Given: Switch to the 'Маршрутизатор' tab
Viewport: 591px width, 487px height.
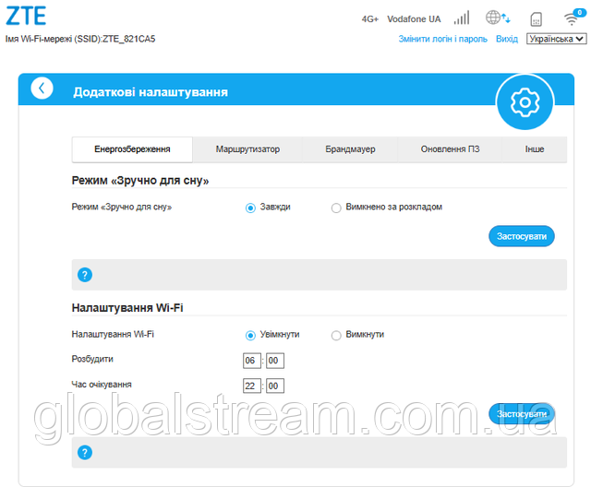Looking at the screenshot, I should pyautogui.click(x=247, y=149).
